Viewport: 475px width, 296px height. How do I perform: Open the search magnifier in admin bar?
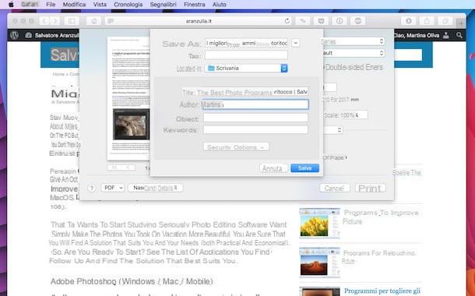[x=459, y=35]
